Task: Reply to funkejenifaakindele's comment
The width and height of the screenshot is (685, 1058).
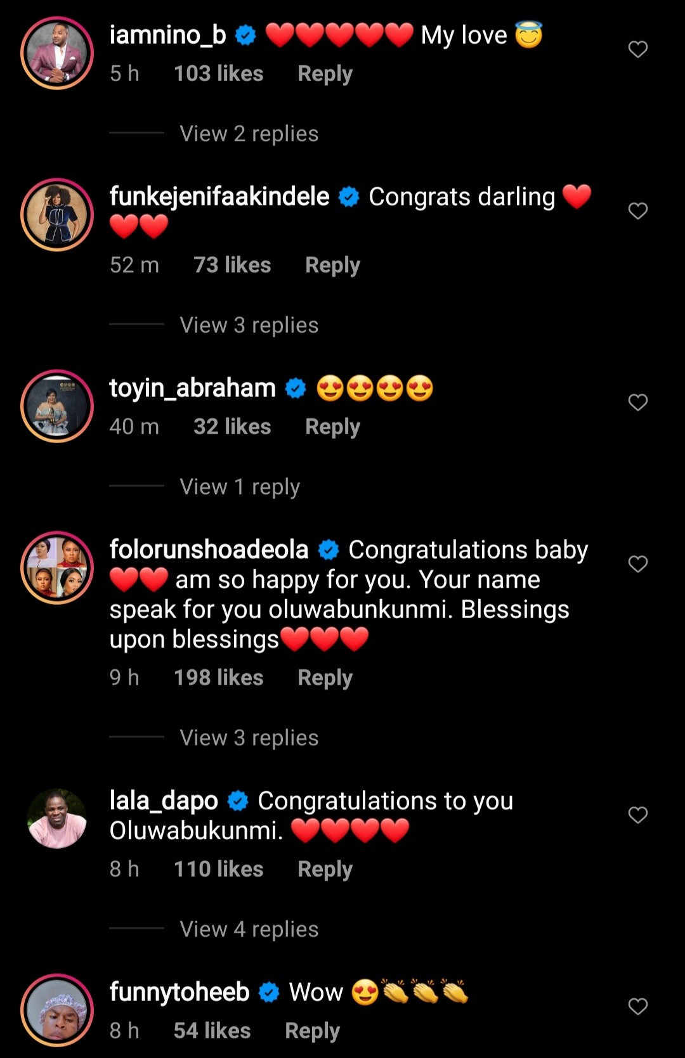Action: tap(332, 265)
